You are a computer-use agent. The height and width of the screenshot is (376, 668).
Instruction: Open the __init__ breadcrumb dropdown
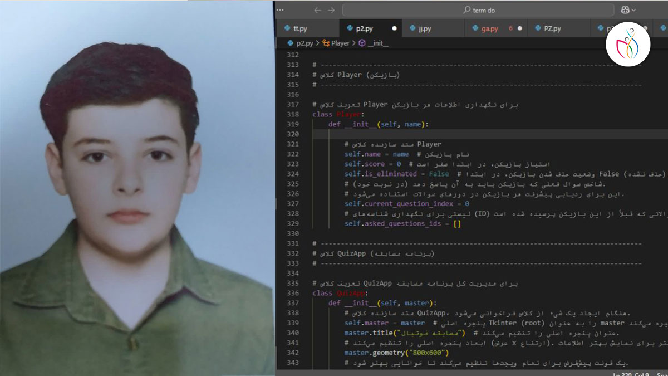tap(377, 43)
